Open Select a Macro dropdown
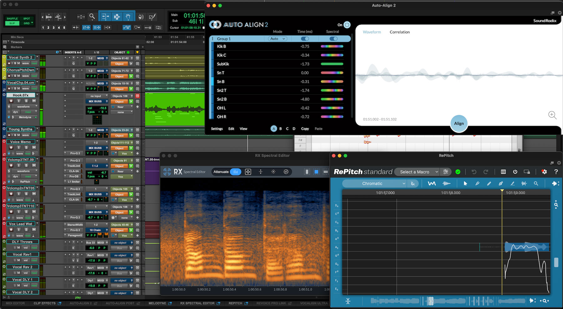563x309 pixels. click(417, 172)
